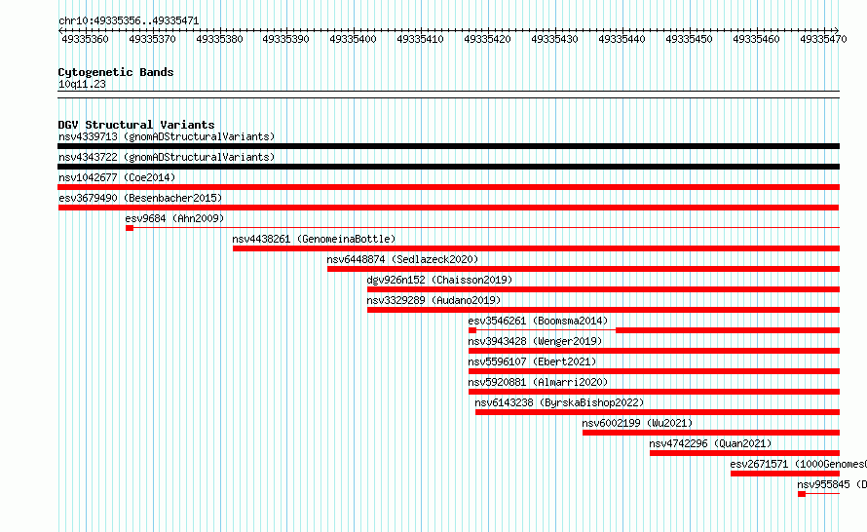
Task: Click ruler position 49335440
Action: point(622,39)
